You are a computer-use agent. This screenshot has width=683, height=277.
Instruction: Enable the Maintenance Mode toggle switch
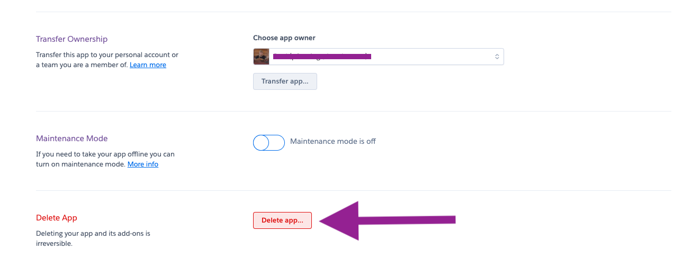coord(269,143)
